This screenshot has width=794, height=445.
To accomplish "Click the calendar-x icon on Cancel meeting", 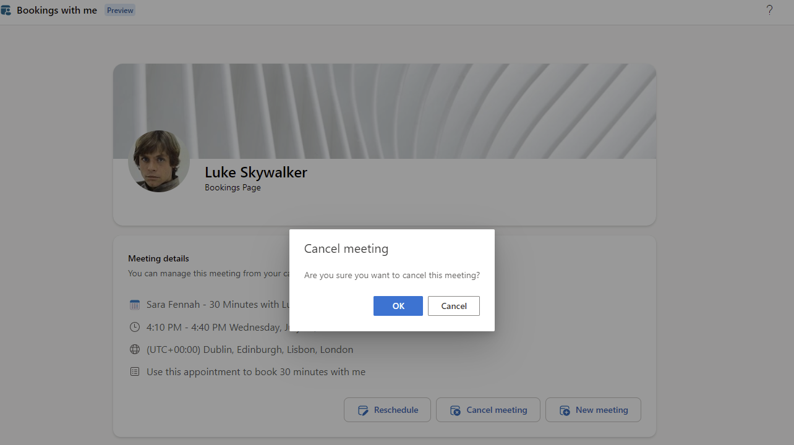I will (x=456, y=410).
